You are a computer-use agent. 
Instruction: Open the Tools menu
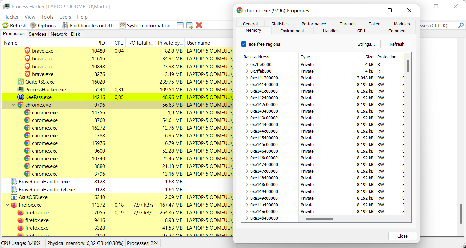pyautogui.click(x=47, y=17)
